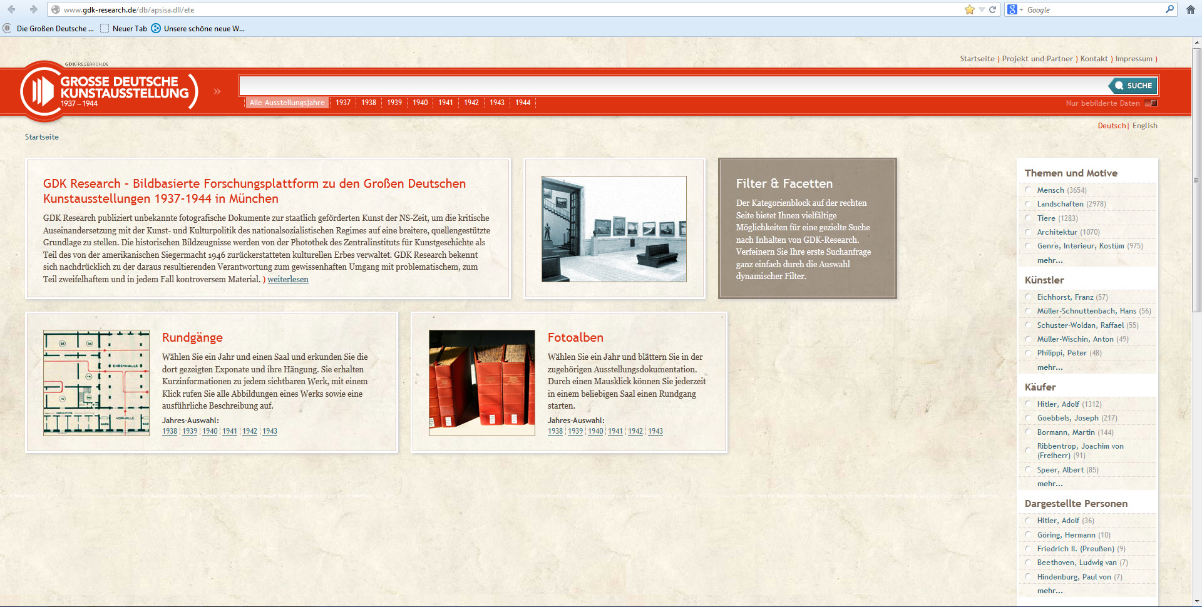This screenshot has height=607, width=1202.
Task: Select the 'Alle Ausstellungsjahre' tab
Action: pos(287,103)
